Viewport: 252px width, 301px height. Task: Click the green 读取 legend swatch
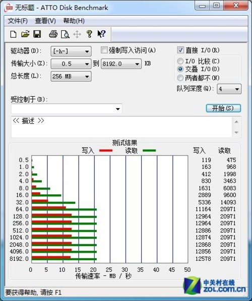click(x=149, y=150)
